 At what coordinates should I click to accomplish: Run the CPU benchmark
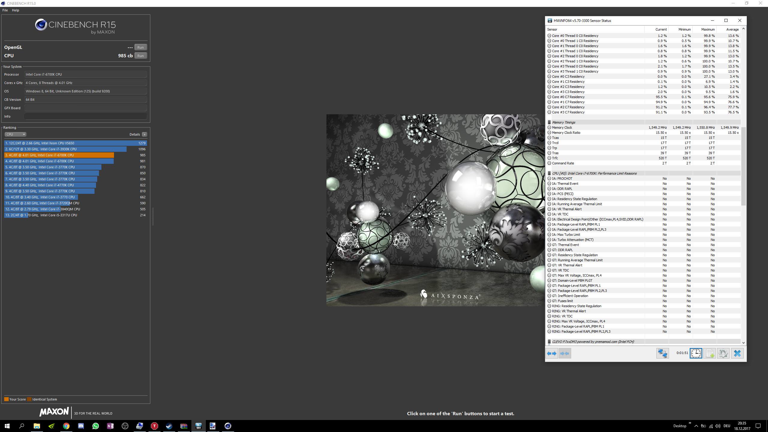click(x=140, y=56)
